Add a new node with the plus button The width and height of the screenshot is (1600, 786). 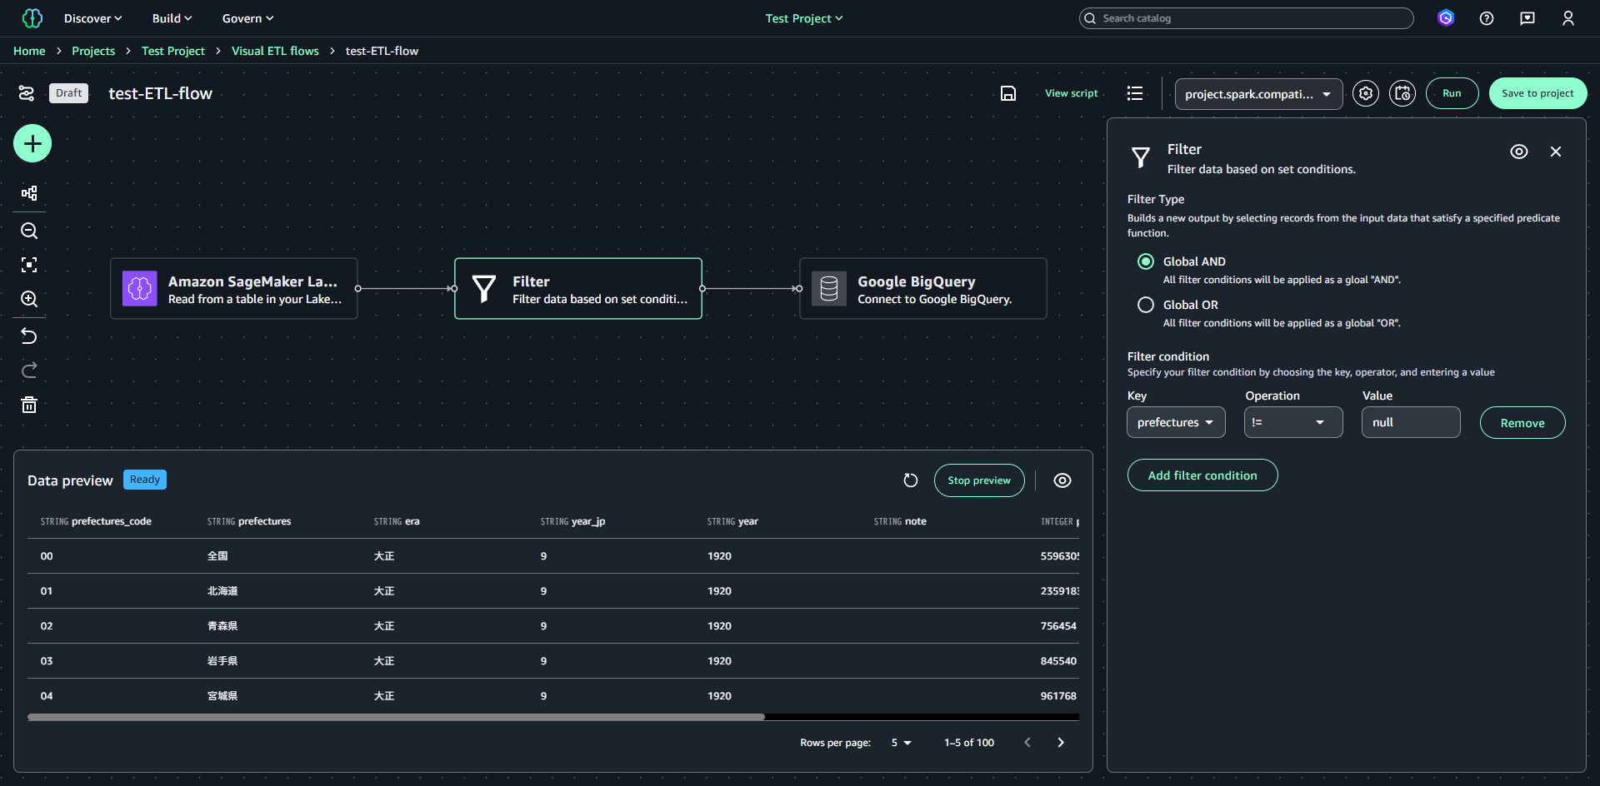32,144
